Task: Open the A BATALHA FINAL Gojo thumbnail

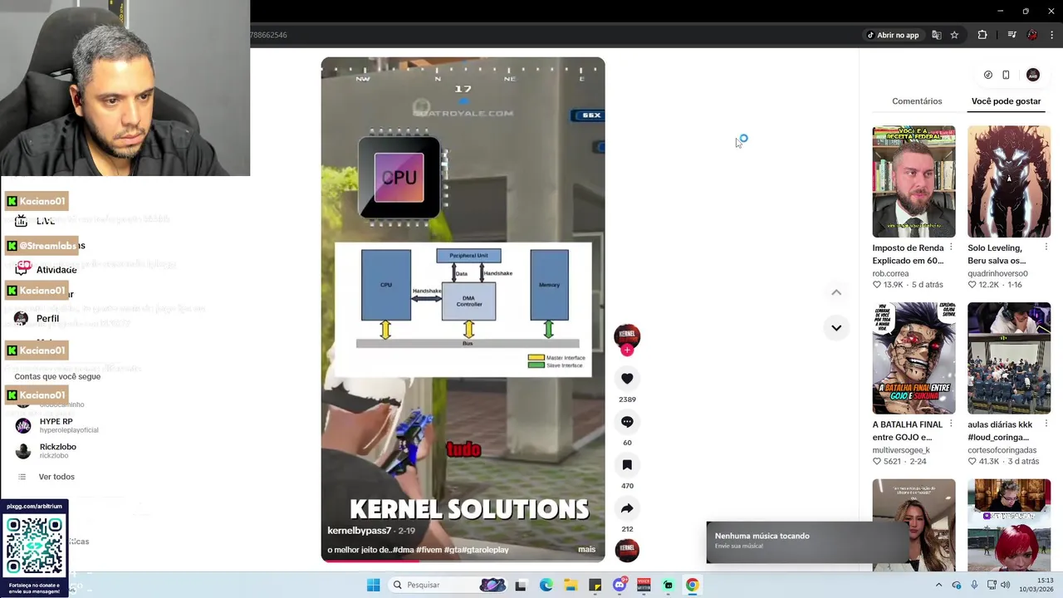Action: (x=914, y=358)
